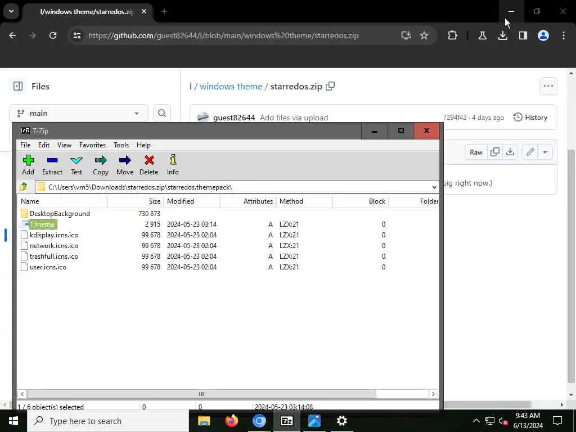Click the Raw button on GitHub

tap(476, 152)
